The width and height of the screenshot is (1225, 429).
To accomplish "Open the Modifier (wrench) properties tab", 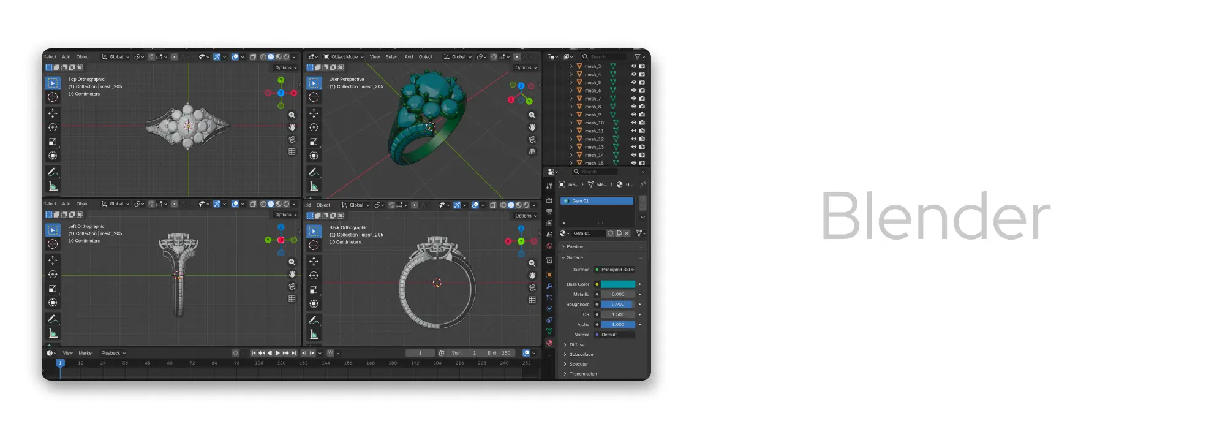I will [549, 286].
